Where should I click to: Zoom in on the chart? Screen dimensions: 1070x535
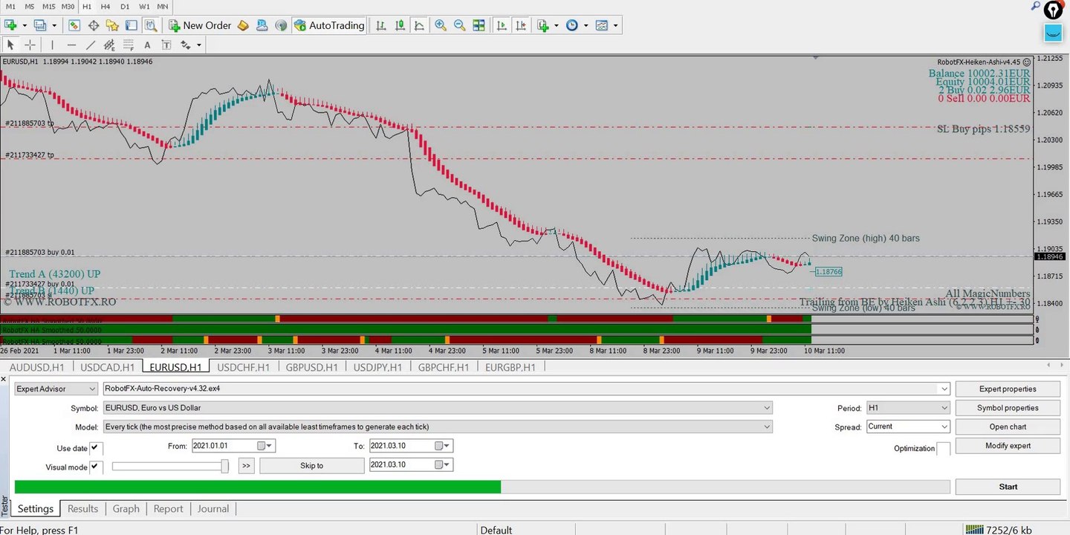pos(441,25)
